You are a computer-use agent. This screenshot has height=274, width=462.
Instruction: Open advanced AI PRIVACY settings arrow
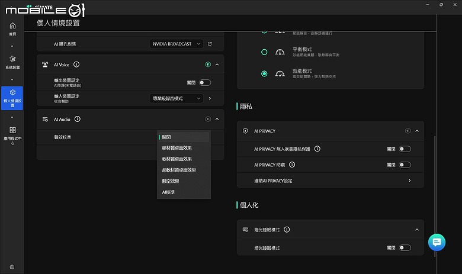point(409,180)
